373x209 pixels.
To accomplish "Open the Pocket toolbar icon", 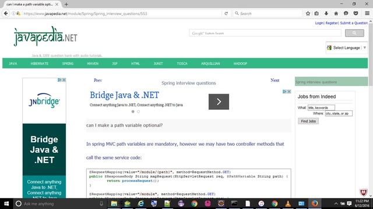I will pos(356,13).
